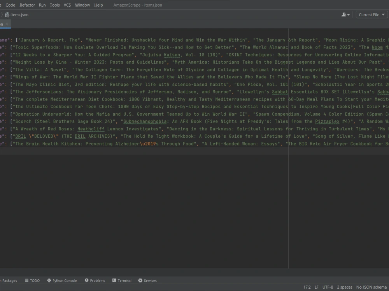This screenshot has width=389, height=291.
Task: Open the VCS menu
Action: pyautogui.click(x=67, y=5)
